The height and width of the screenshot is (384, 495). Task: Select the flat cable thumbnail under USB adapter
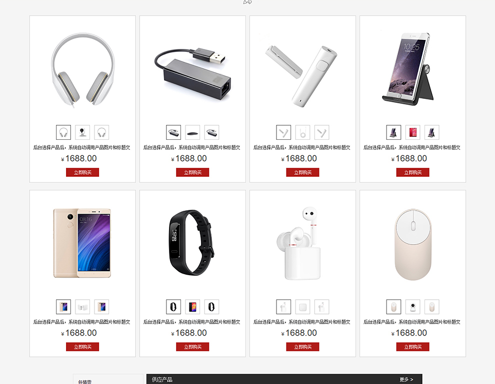[192, 132]
